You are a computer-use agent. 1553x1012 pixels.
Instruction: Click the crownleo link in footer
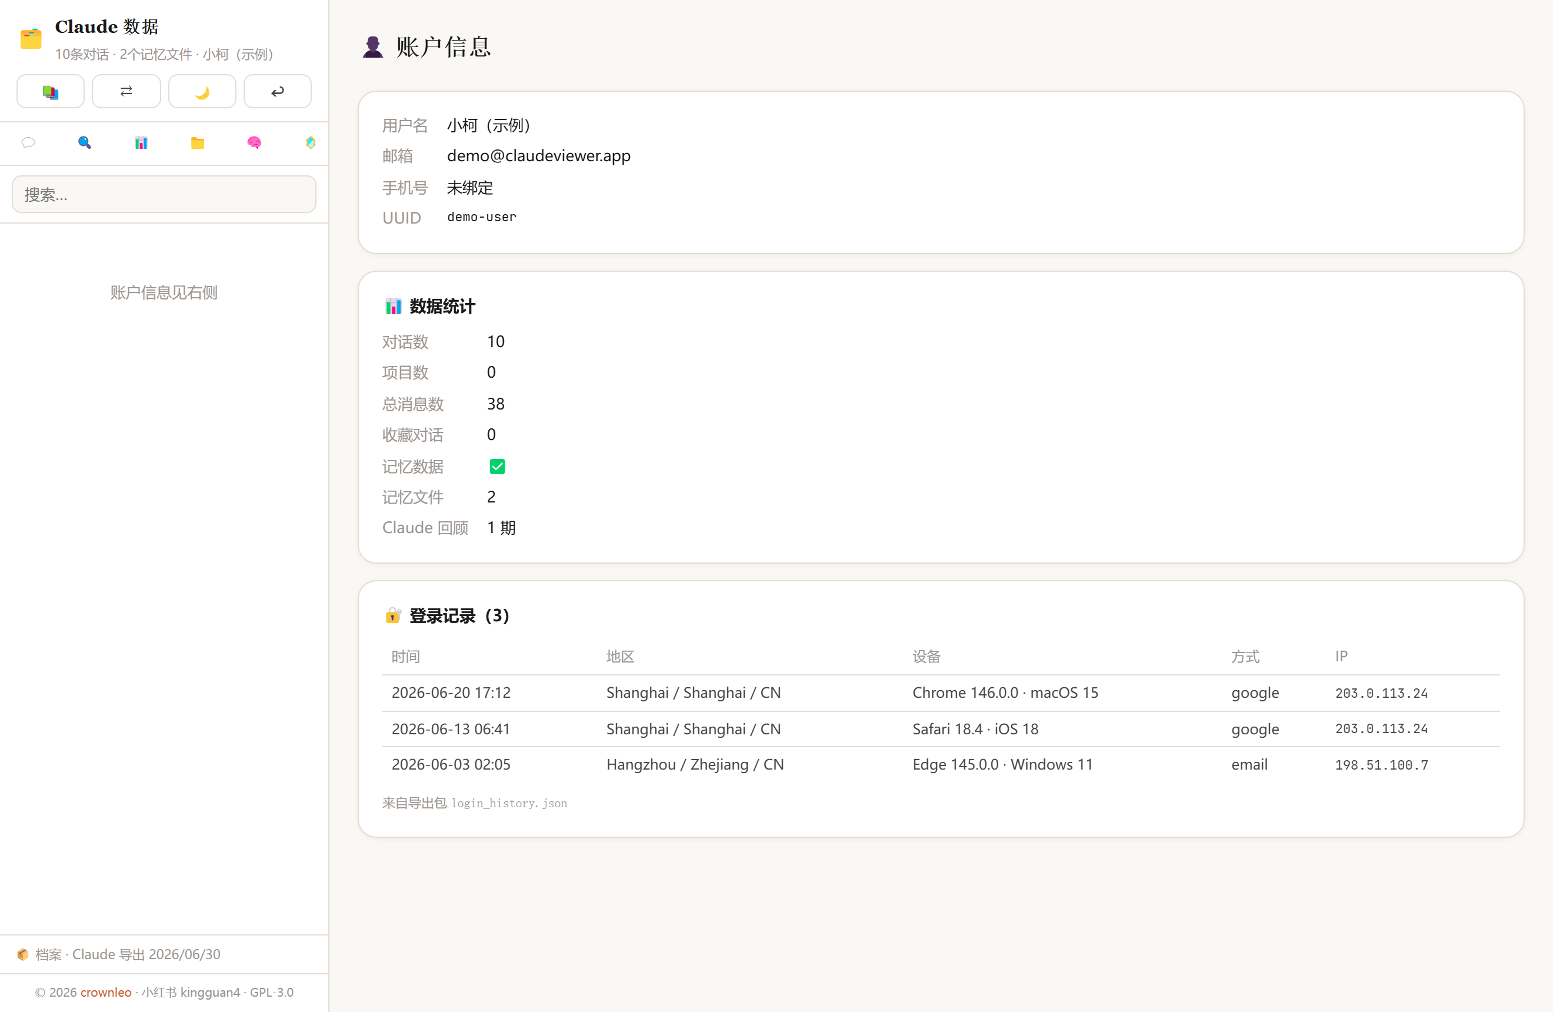tap(106, 992)
